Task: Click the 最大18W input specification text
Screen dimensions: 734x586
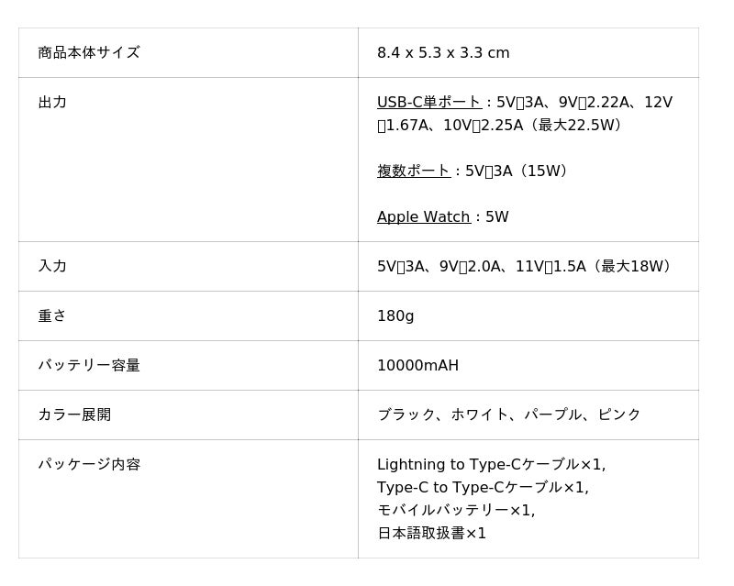Action: 633,266
